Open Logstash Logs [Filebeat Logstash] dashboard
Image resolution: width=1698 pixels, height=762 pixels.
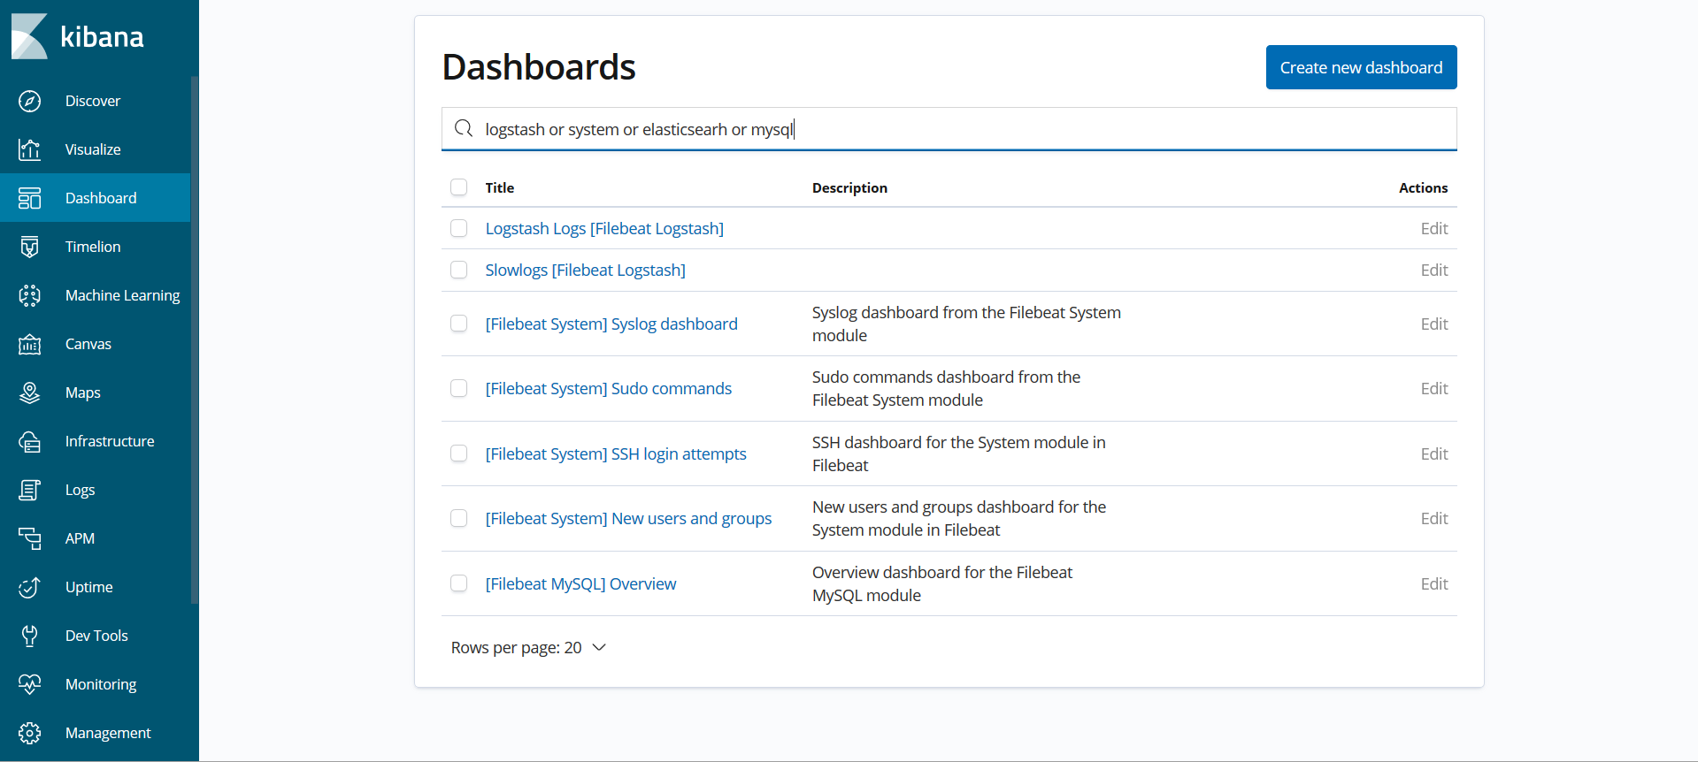click(603, 228)
